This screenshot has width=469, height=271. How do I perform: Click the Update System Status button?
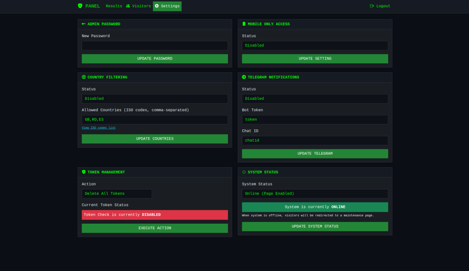coord(315,226)
